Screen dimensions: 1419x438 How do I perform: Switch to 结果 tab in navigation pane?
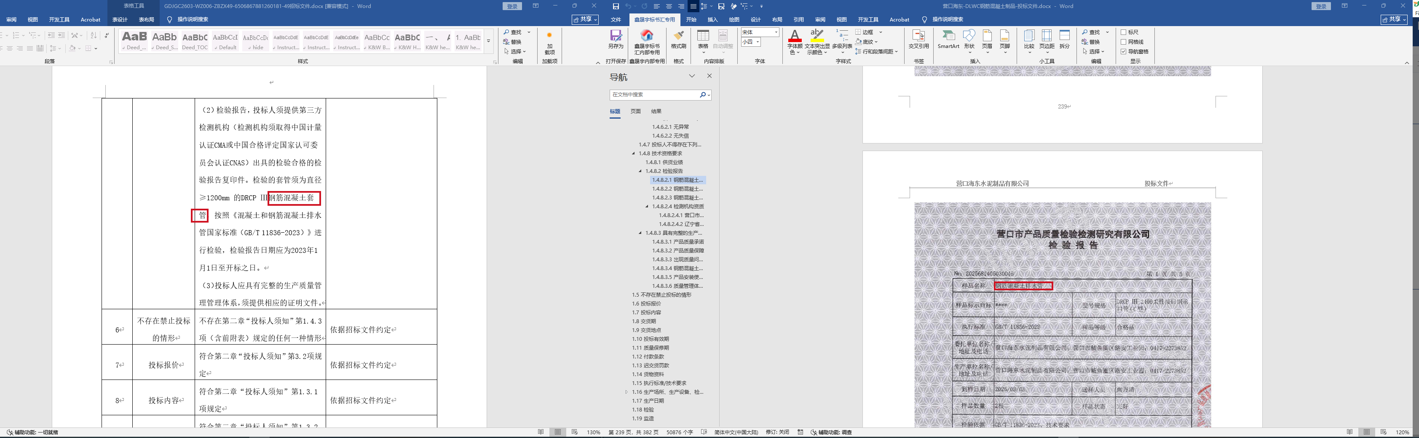(x=656, y=111)
